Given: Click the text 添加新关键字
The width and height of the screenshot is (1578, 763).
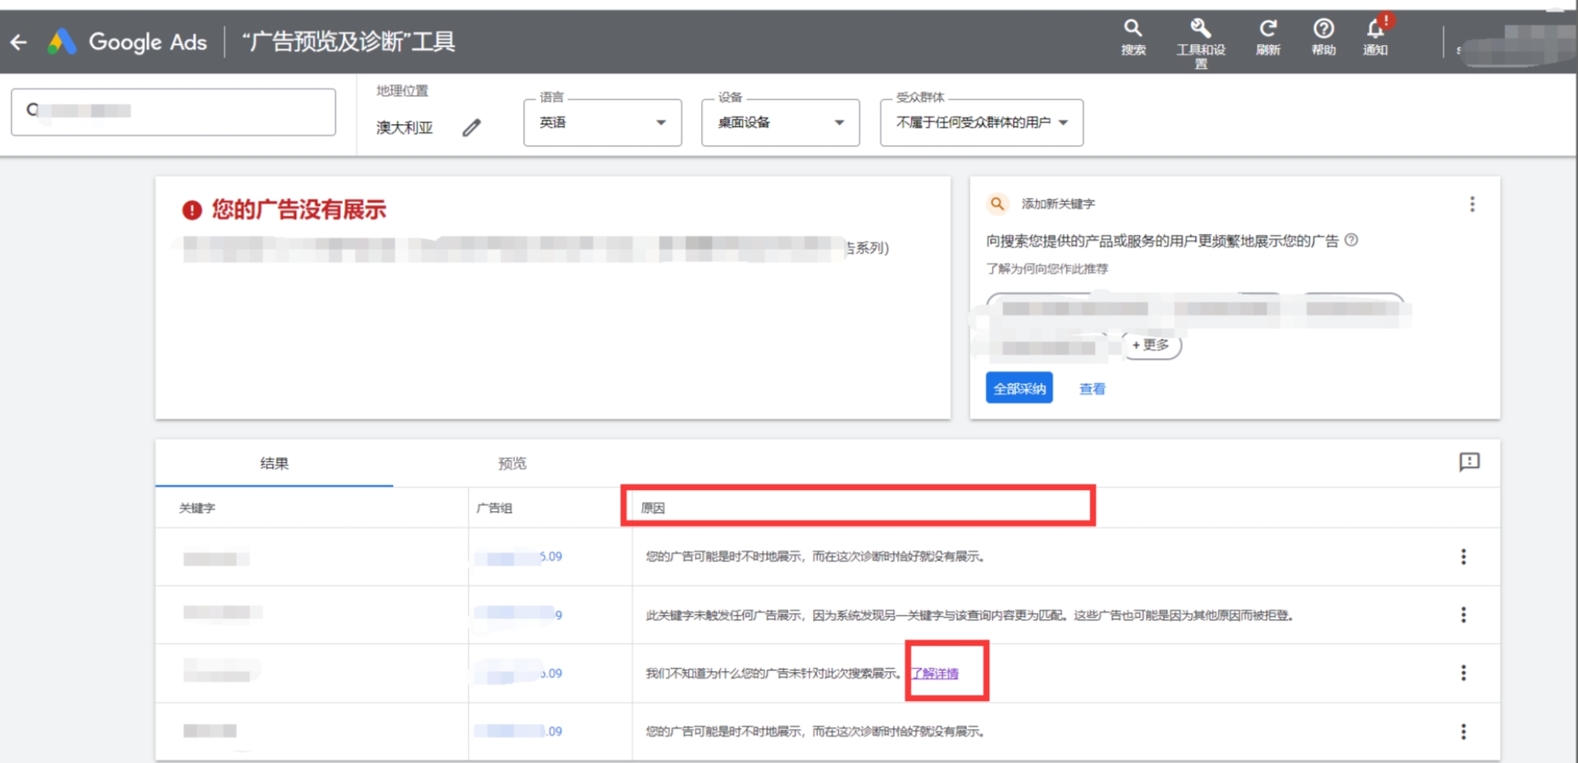Looking at the screenshot, I should click(1058, 204).
